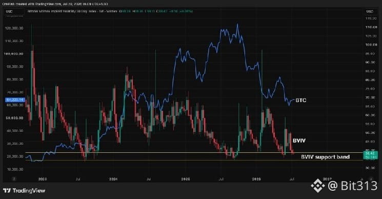Click 120,000.00 on the left price axis

coord(14,28)
